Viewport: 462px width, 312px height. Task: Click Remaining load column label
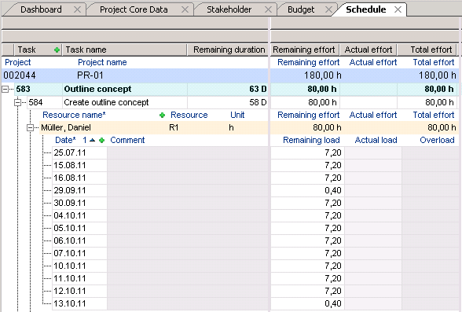311,140
